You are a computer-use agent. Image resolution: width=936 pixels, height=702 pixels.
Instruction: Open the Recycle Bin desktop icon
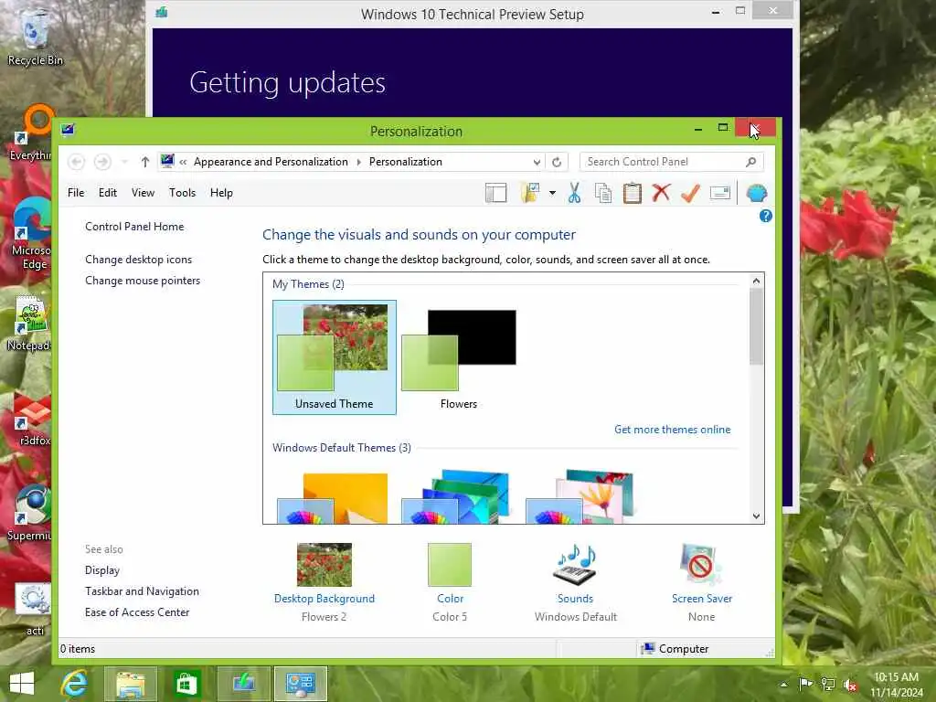35,37
